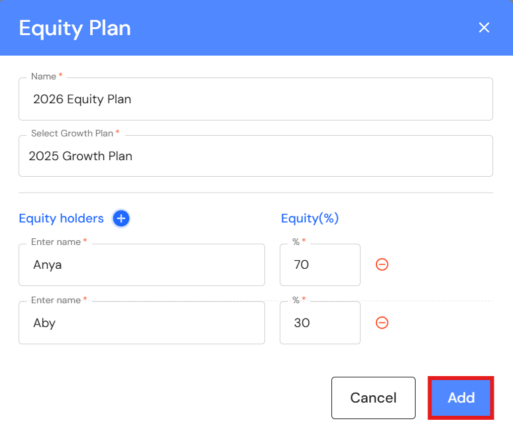This screenshot has width=513, height=437.
Task: Click the Equity(%) column heading
Action: point(310,218)
